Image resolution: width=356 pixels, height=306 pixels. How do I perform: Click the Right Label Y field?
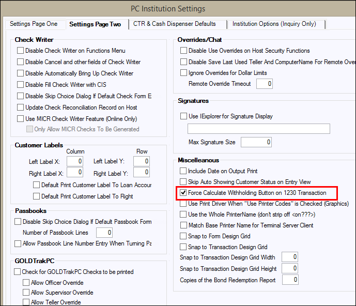point(142,172)
